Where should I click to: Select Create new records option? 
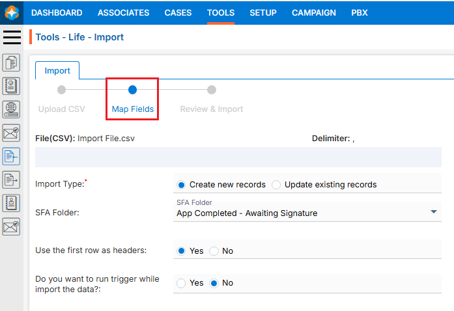tap(182, 185)
